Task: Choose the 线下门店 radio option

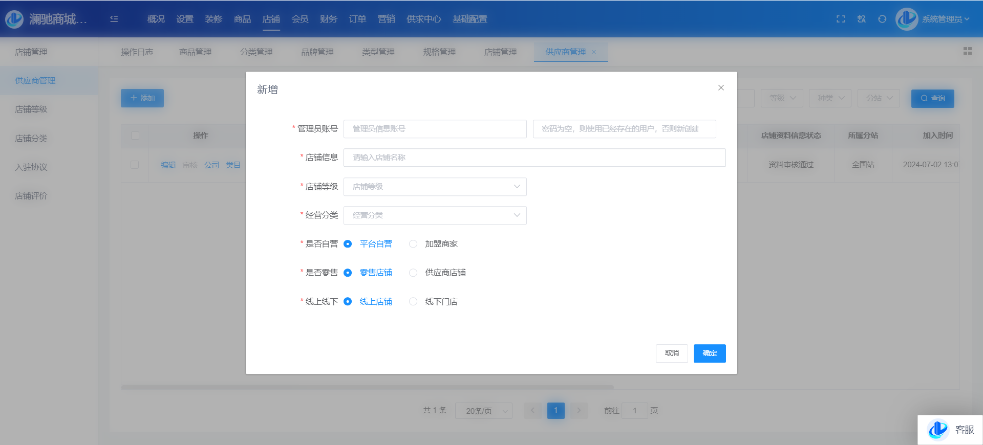Action: coord(413,302)
